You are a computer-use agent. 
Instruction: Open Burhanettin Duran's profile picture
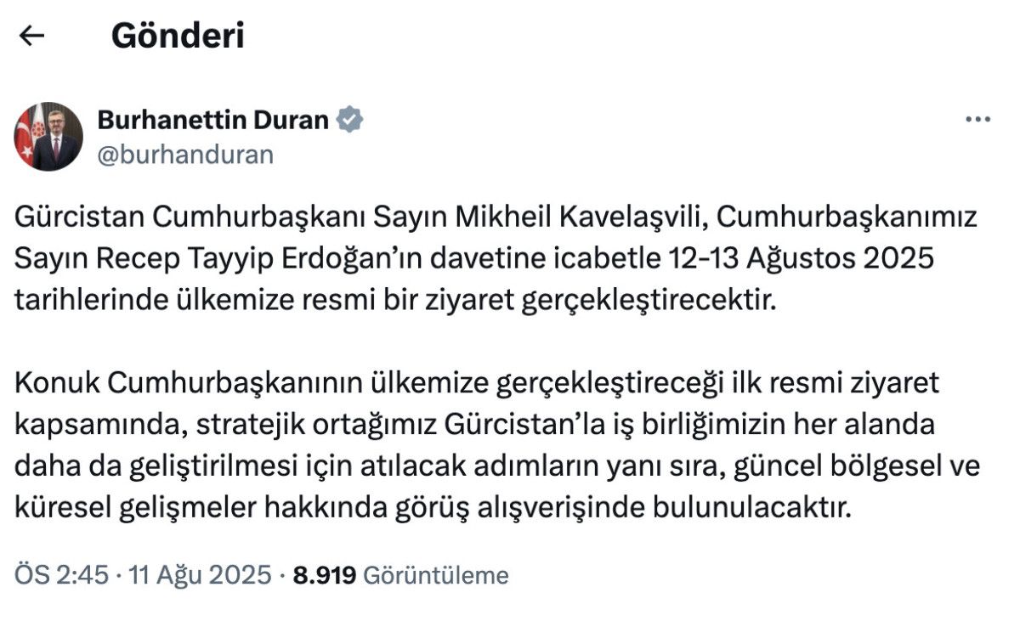[x=48, y=136]
